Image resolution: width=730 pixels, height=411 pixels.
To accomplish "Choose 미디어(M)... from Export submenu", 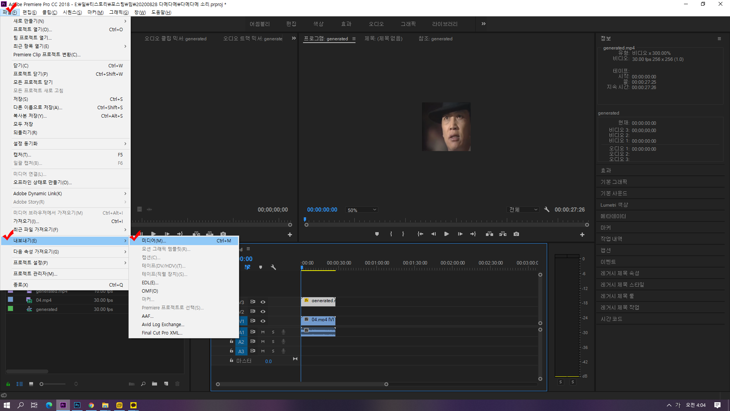I will pyautogui.click(x=154, y=241).
